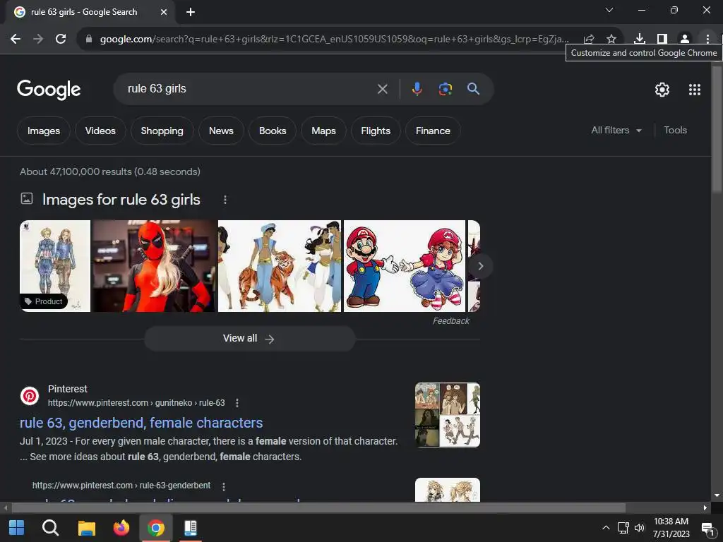Open Chrome tab search chevron
723x542 pixels.
[609, 10]
